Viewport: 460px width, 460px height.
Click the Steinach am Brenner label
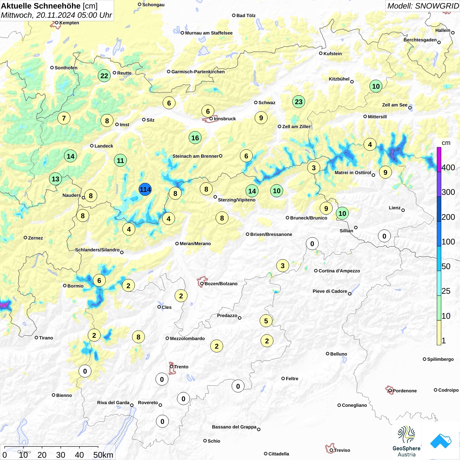[x=195, y=156]
